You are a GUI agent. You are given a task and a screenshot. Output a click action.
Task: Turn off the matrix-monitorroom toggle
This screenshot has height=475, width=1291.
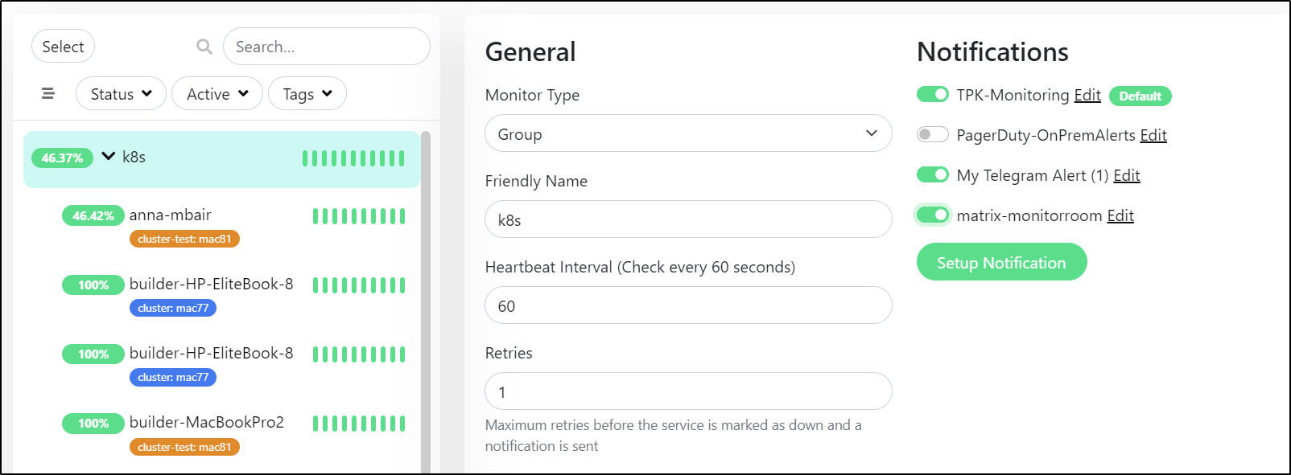tap(933, 215)
